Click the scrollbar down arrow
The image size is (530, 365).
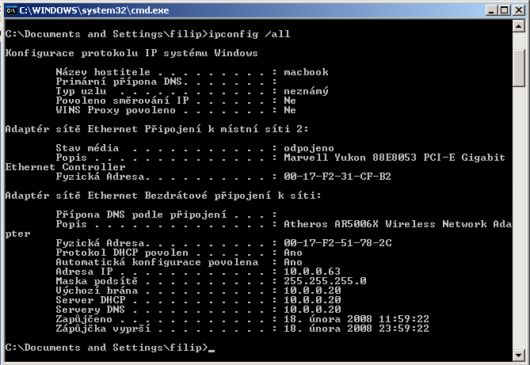(518, 355)
